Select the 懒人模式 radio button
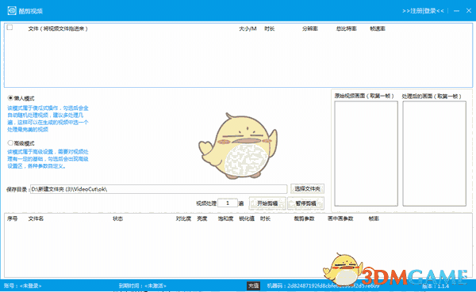476x292 pixels. [x=10, y=98]
